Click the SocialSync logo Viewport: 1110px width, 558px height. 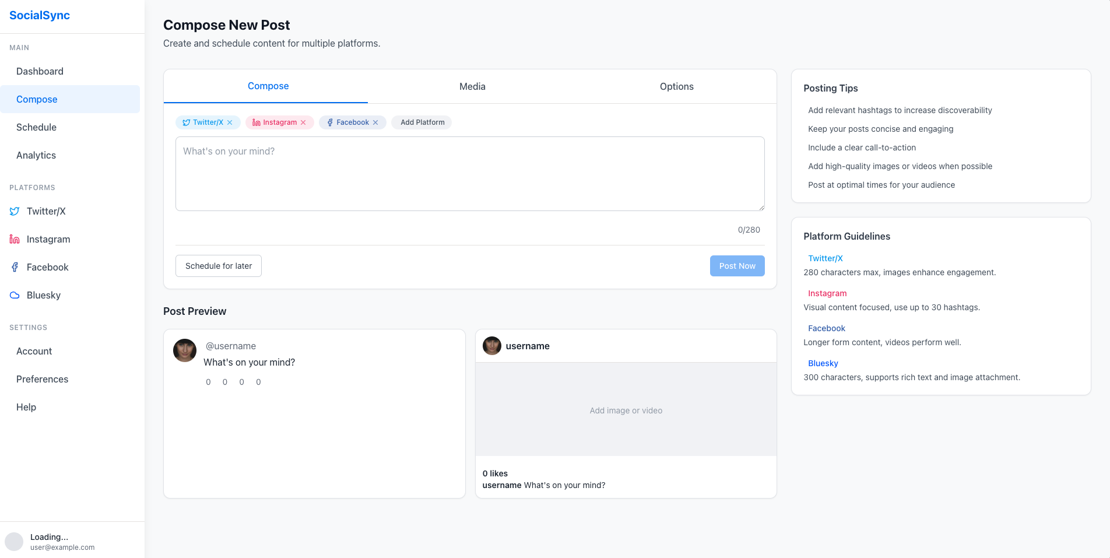[39, 15]
